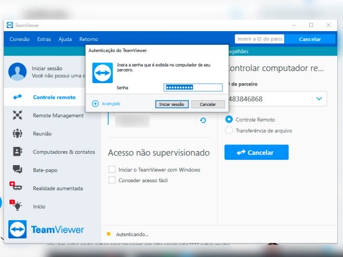
Task: Maximize the TeamViewer window
Action: coord(311,25)
